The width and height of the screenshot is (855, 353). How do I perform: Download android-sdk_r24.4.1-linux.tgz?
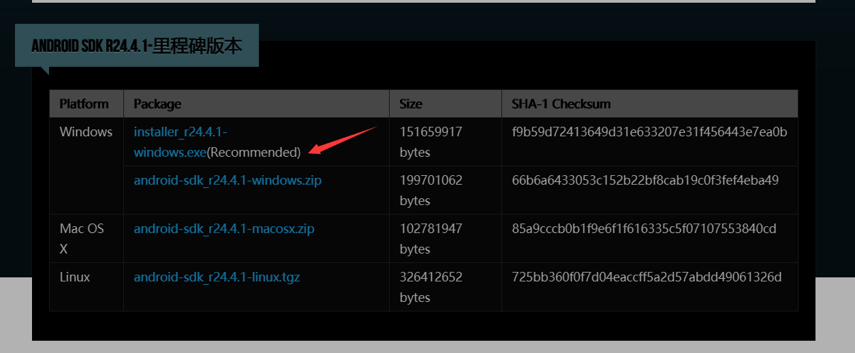[x=217, y=277]
